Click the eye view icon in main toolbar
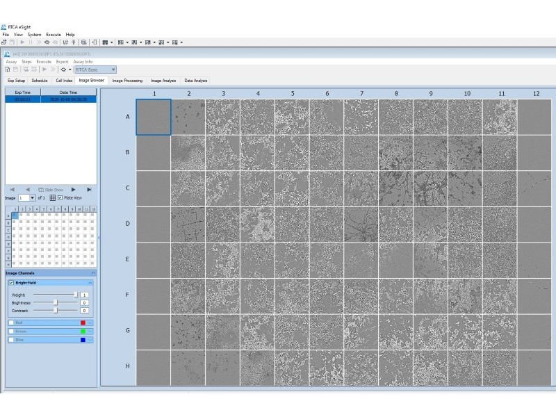The height and width of the screenshot is (417, 556). coord(47,42)
